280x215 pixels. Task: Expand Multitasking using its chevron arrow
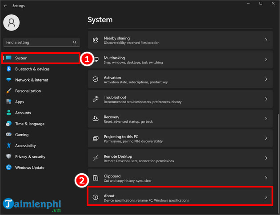point(266,59)
